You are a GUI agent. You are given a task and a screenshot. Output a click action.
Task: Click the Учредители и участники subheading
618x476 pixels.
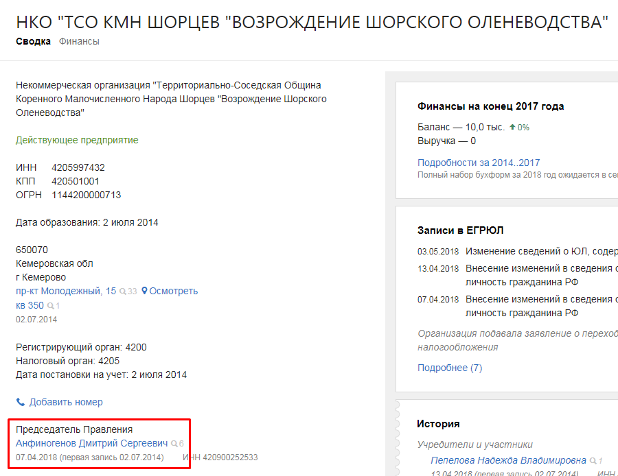point(475,444)
